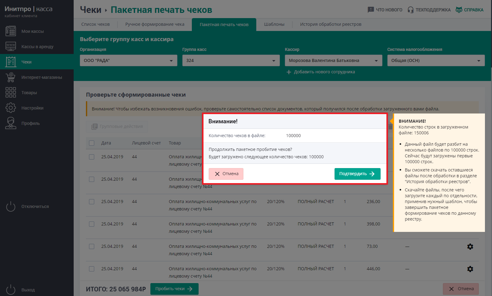The height and width of the screenshot is (296, 492).
Task: Click Отключиться power icon
Action: click(11, 206)
